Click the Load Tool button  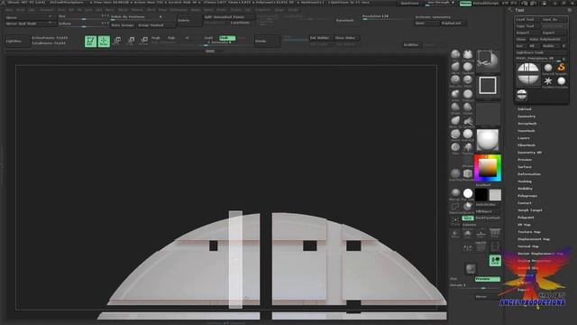tap(527, 19)
